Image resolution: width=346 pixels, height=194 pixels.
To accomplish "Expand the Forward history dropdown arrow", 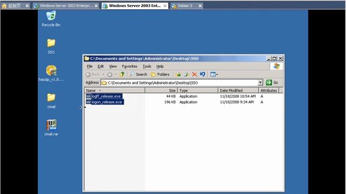I will coord(116,74).
